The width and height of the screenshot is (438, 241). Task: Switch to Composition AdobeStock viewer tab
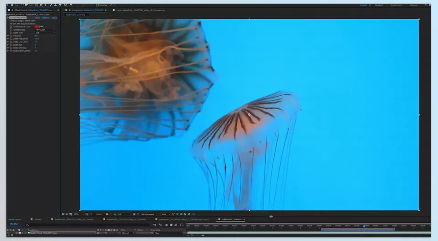point(88,10)
